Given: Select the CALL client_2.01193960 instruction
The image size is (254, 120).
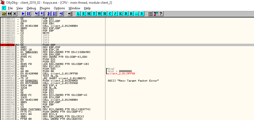Looking at the screenshot, I should (x=60, y=83).
